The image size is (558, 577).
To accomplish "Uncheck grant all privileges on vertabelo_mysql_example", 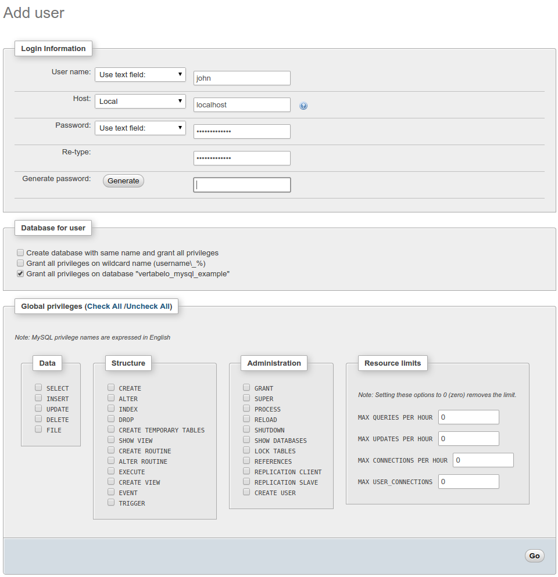I will pos(20,273).
